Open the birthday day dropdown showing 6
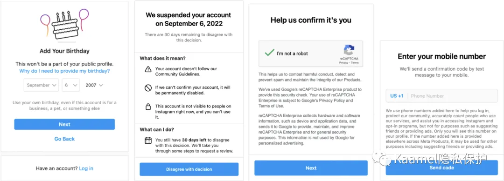 71,85
